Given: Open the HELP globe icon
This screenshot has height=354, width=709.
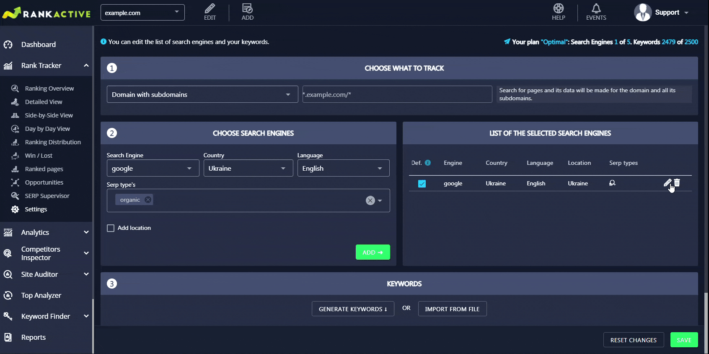Looking at the screenshot, I should click(558, 8).
